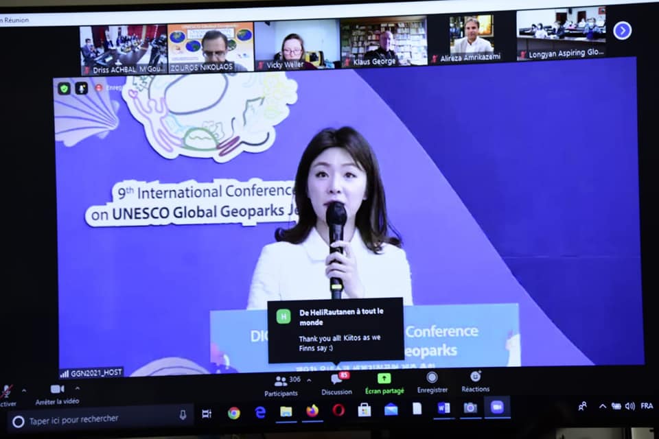Start recording with Enregistrer
The width and height of the screenshot is (659, 439).
pyautogui.click(x=432, y=382)
